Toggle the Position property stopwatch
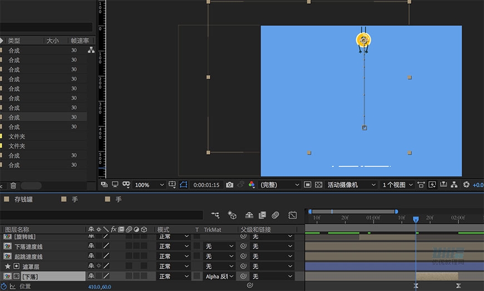 click(x=4, y=287)
